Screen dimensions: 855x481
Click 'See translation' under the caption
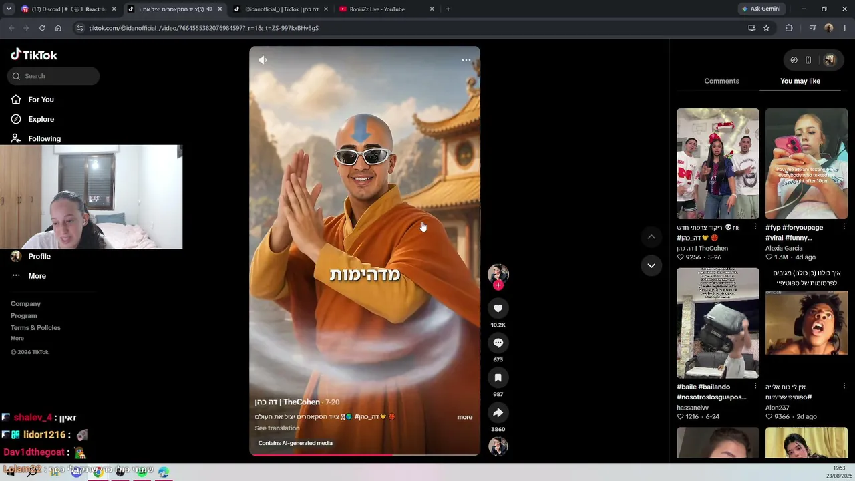pyautogui.click(x=277, y=428)
